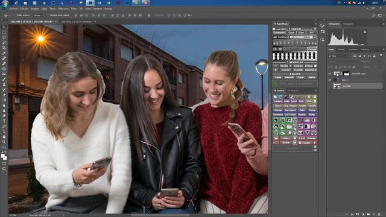Click the Aplicar button in Salida section

pos(312,77)
